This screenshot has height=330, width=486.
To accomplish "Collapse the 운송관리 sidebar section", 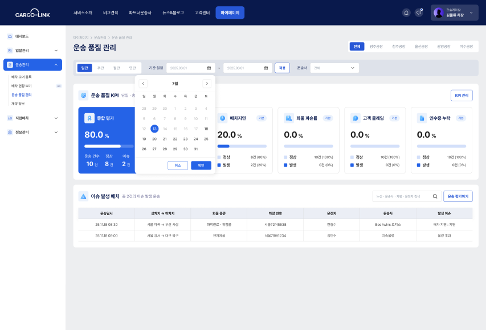I will (x=56, y=65).
